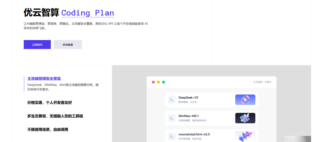Expand the 多生态兼容，无缝融入您的工具链 section
320x142 pixels.
coord(55,116)
